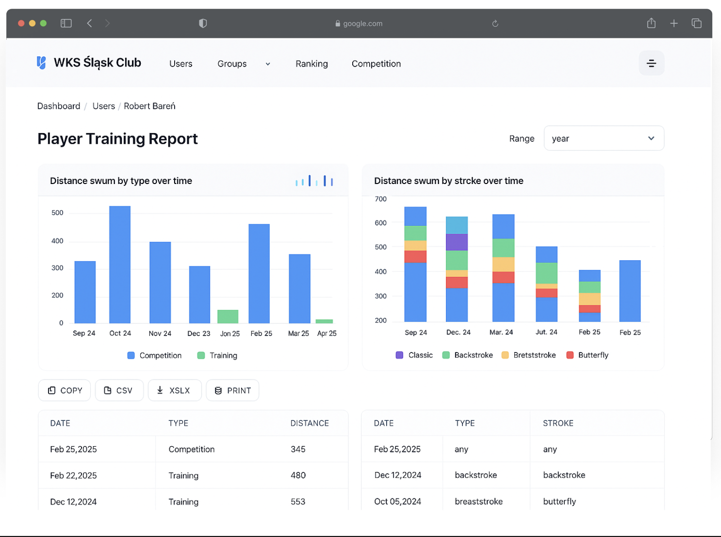Select the 345 distance cell
The height and width of the screenshot is (537, 721).
[x=298, y=449]
